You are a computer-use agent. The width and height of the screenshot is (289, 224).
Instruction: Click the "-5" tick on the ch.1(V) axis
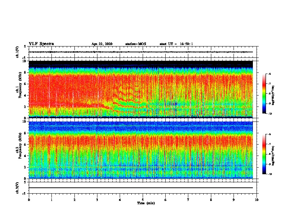click(25, 58)
